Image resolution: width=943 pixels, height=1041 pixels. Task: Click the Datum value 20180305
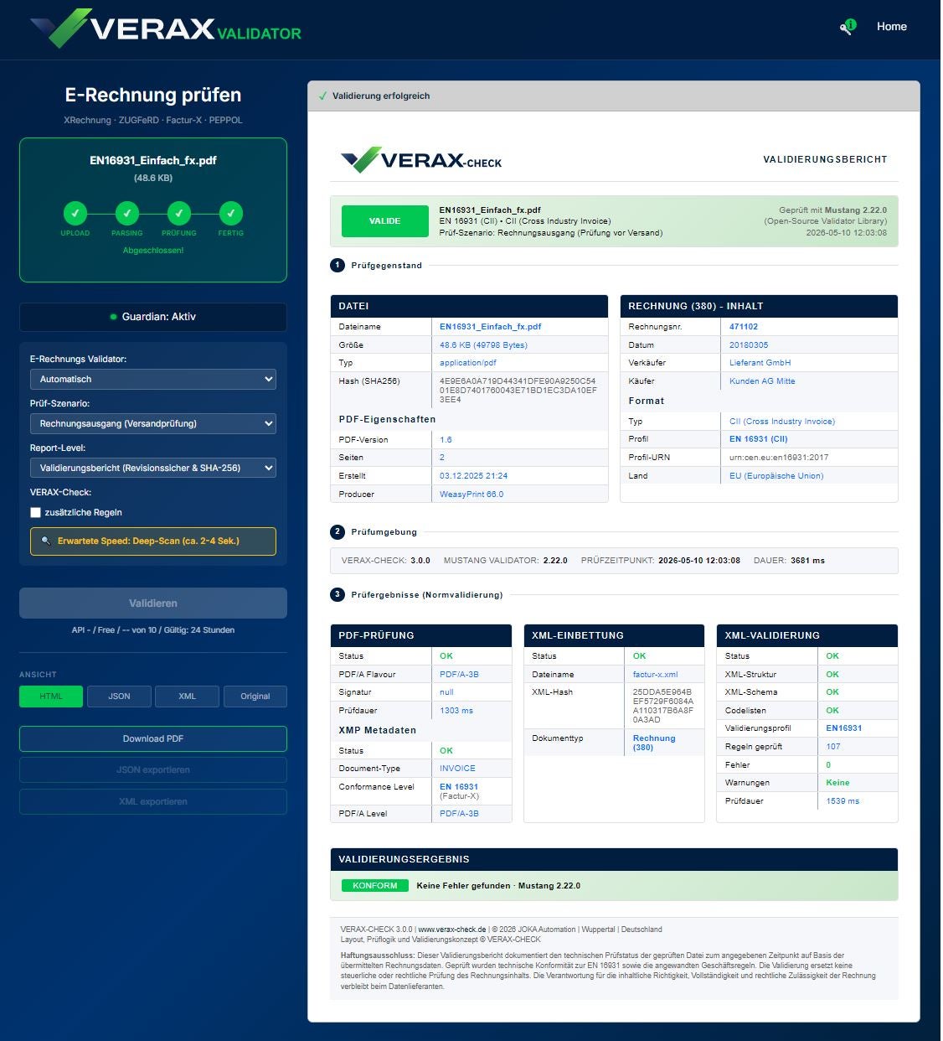pyautogui.click(x=749, y=345)
